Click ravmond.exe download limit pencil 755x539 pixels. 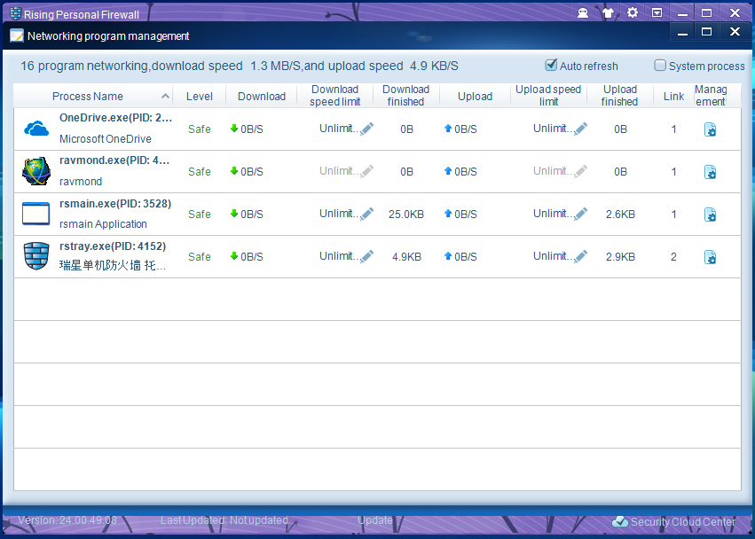[367, 171]
